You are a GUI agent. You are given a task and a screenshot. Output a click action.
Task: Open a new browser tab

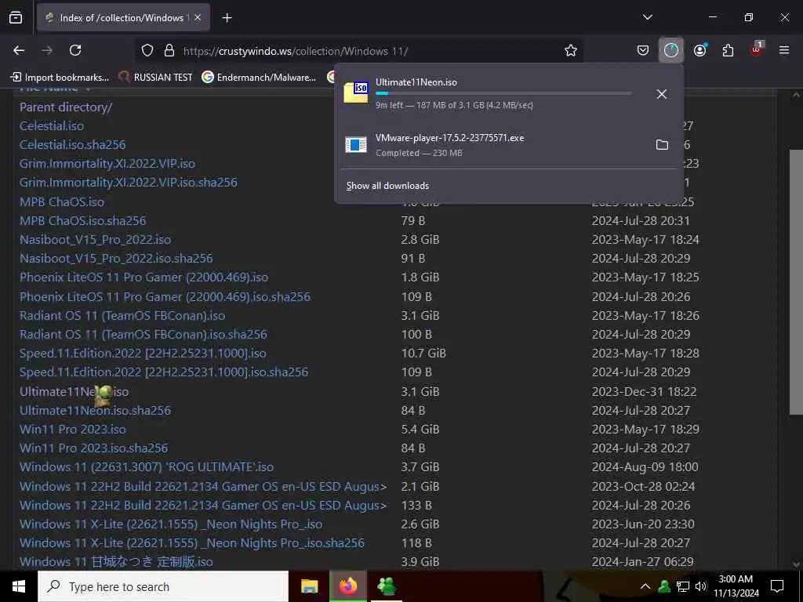tap(227, 18)
